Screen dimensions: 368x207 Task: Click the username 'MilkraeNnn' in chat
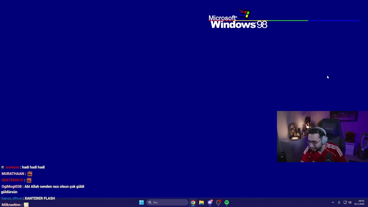click(11, 205)
